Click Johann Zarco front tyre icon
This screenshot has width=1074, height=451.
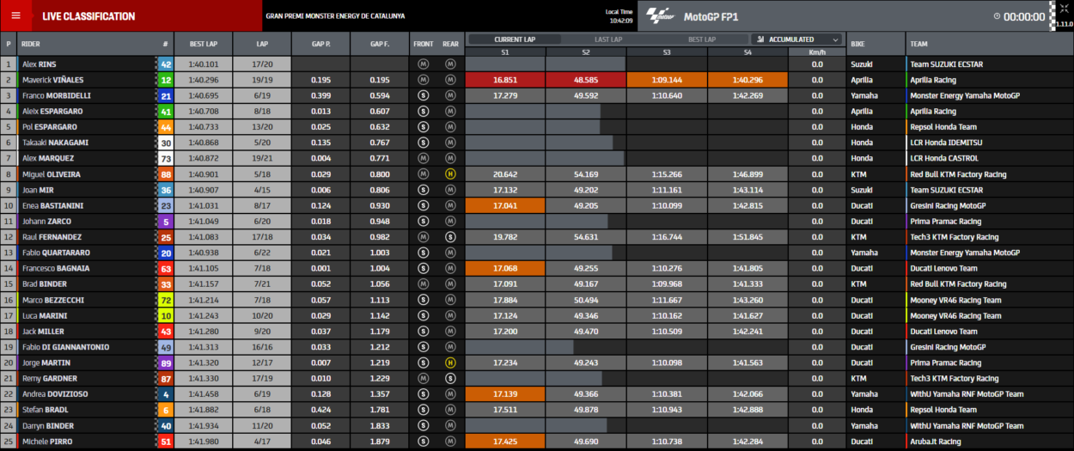[x=423, y=221]
